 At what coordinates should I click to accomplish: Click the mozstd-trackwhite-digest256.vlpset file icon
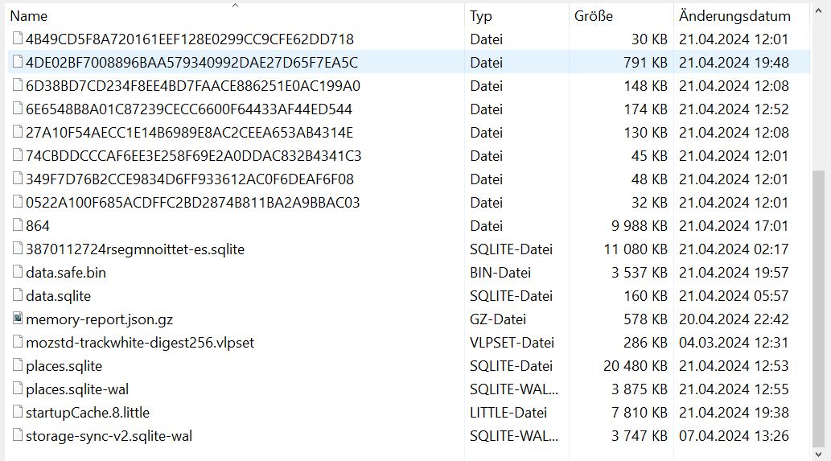click(18, 342)
